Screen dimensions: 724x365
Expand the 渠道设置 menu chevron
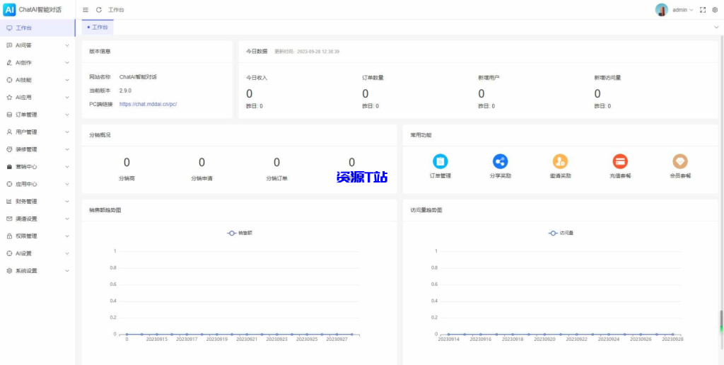tap(67, 219)
